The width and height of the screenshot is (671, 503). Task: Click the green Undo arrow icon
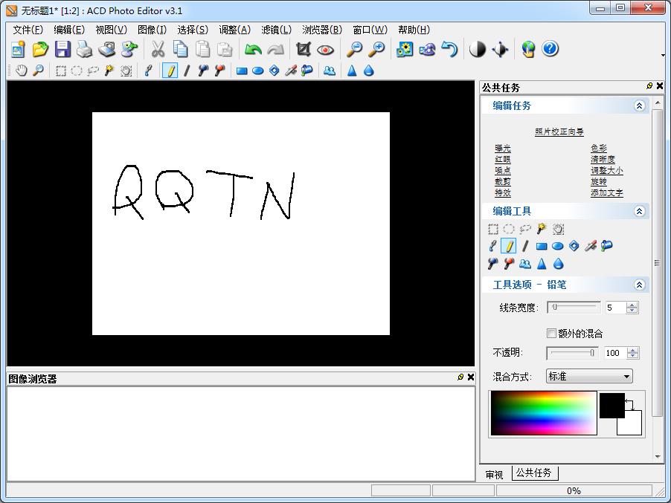coord(253,49)
